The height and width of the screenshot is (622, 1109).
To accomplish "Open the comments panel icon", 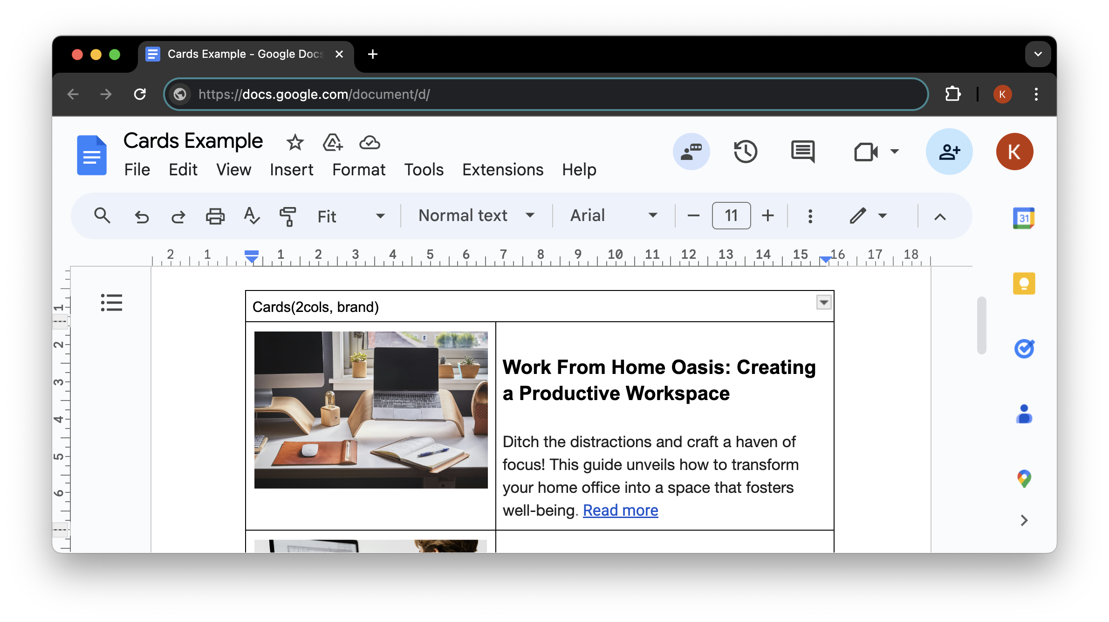I will click(x=802, y=152).
